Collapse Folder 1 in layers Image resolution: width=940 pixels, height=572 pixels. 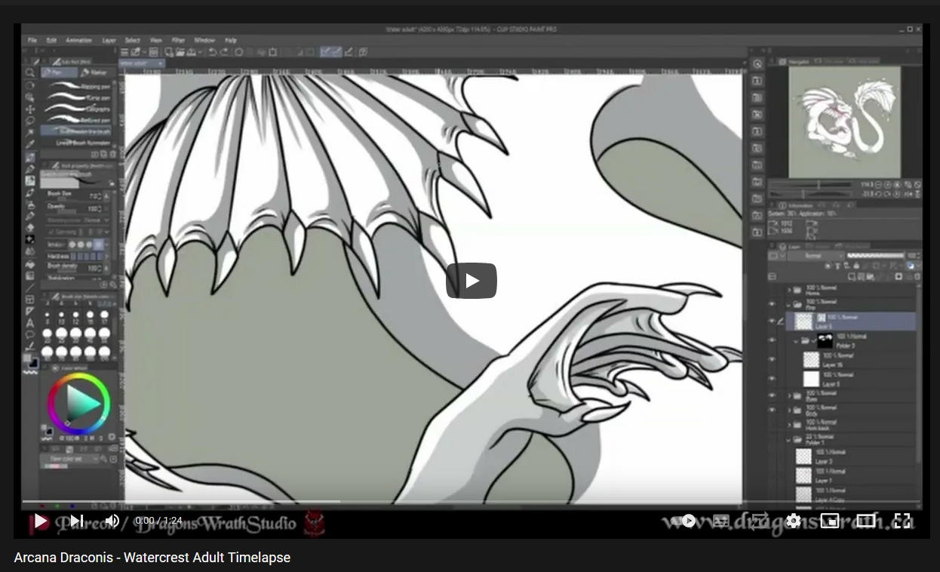pyautogui.click(x=788, y=440)
